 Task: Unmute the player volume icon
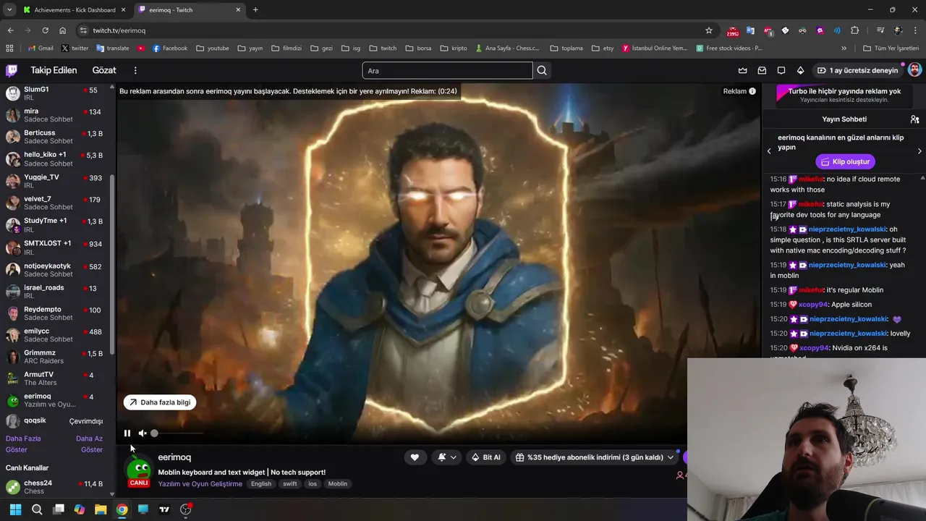coord(143,433)
